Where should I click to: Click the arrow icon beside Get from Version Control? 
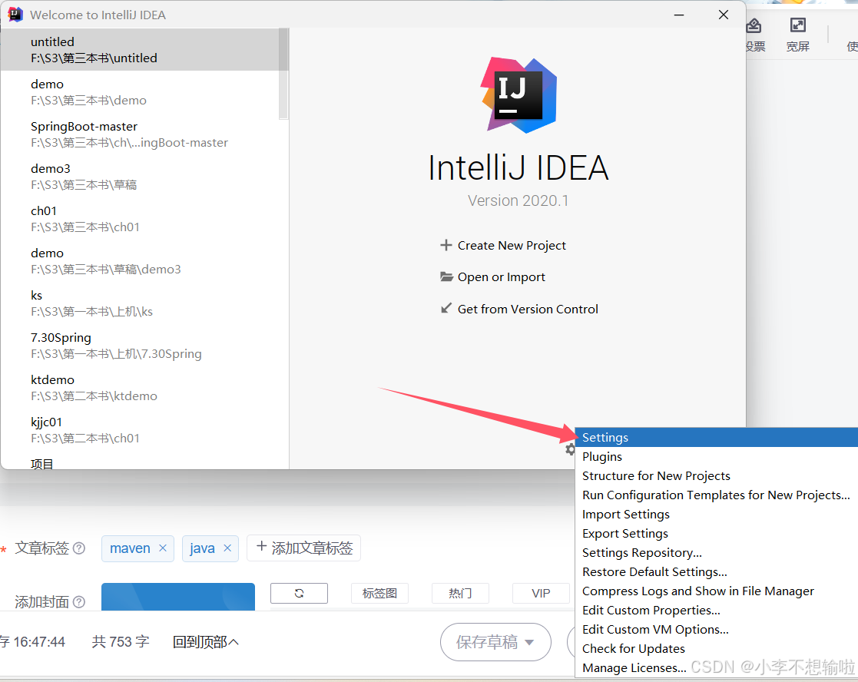pos(446,309)
